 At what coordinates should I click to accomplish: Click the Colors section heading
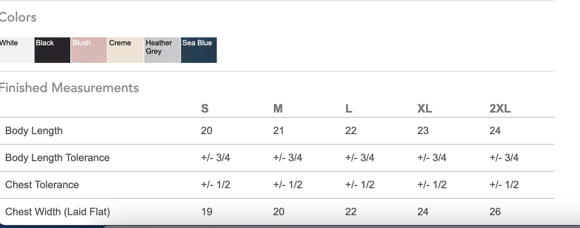18,17
